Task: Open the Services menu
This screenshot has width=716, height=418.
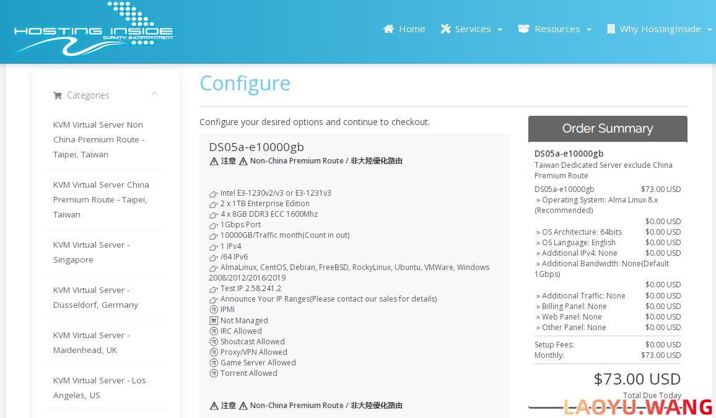Action: [x=472, y=28]
